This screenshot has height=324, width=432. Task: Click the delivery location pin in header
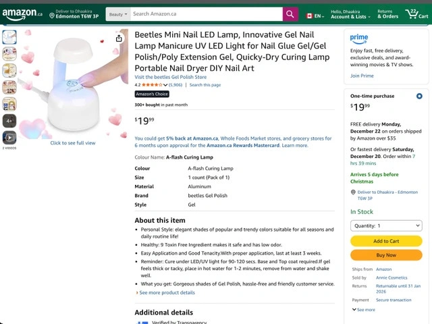pyautogui.click(x=52, y=15)
